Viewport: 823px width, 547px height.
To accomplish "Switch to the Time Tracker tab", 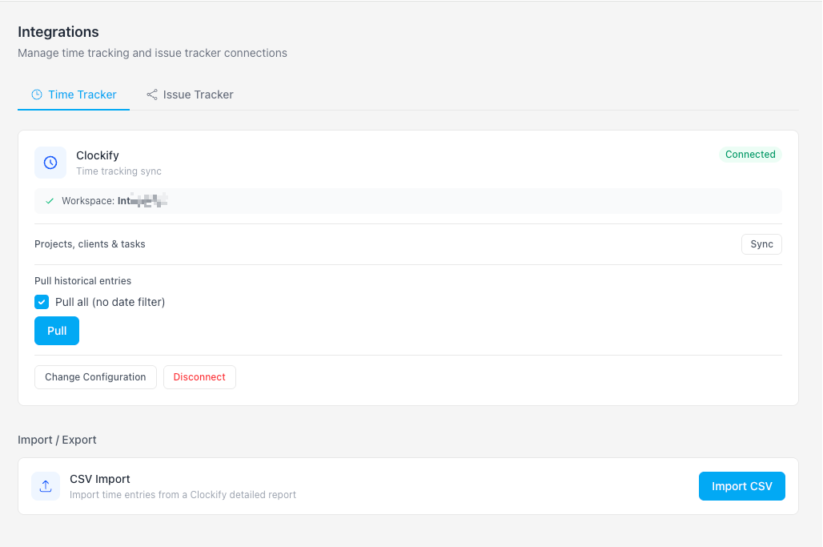I will pos(74,95).
